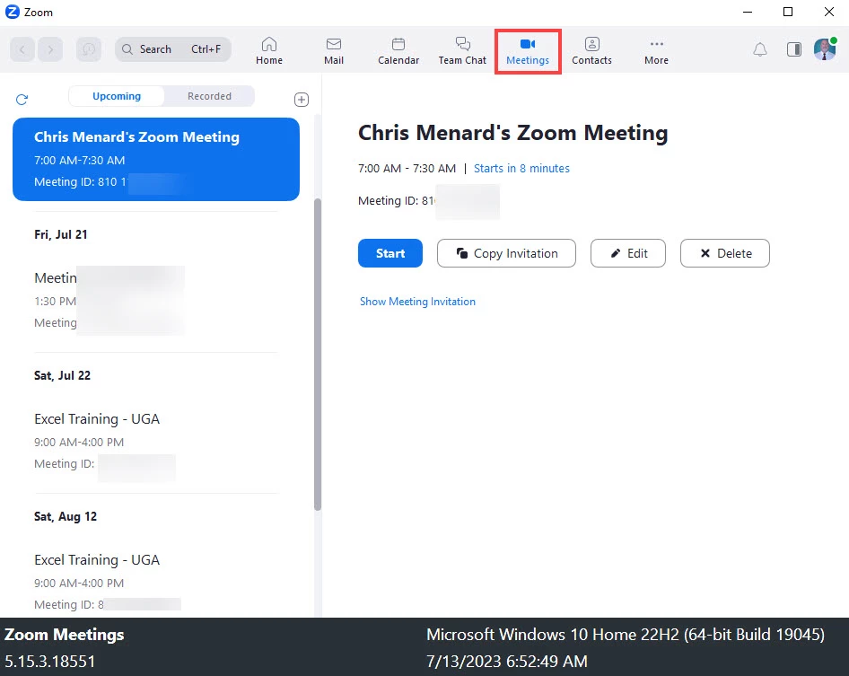Select the 1:30 PM meeting on Fri, Jul 21

(x=156, y=300)
